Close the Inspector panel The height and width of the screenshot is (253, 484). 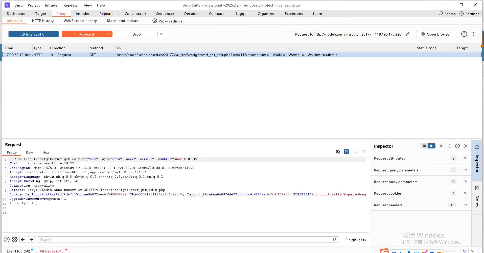[x=466, y=146]
